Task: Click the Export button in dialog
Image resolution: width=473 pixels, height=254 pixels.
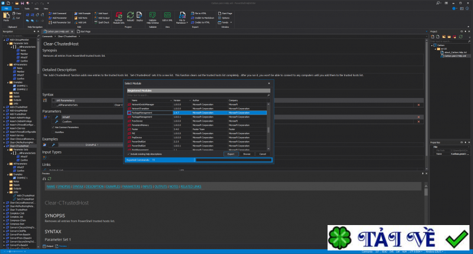Action: [232, 154]
